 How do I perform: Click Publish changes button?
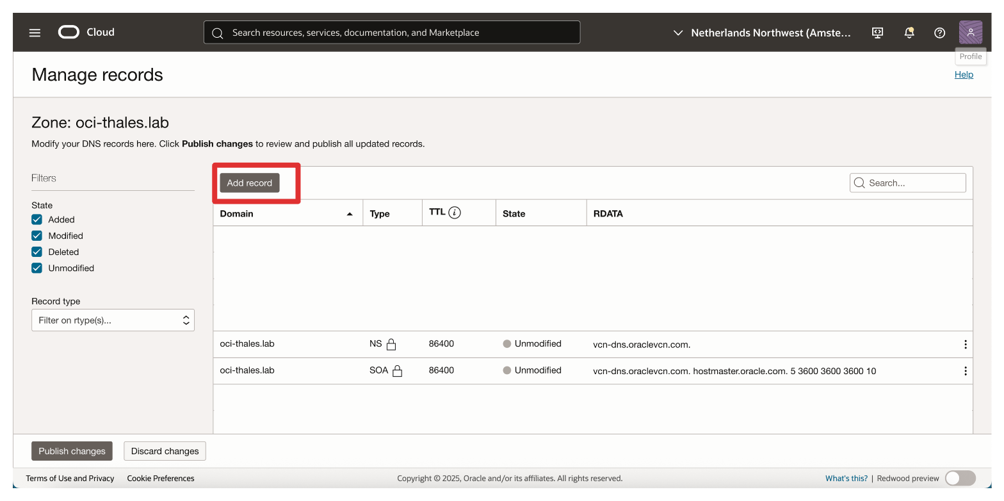(72, 451)
